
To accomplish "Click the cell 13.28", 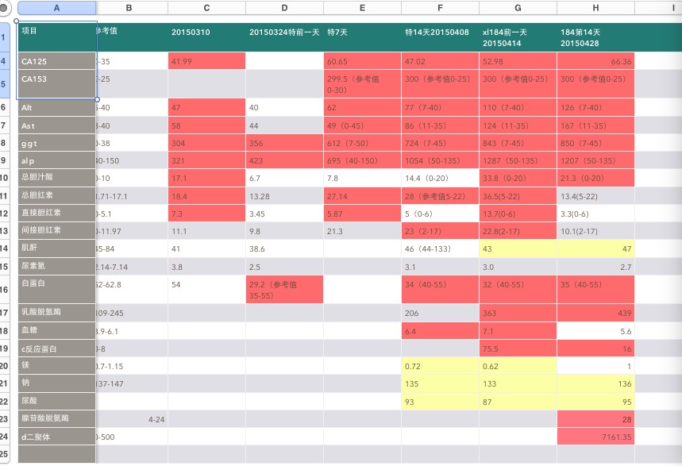I will coord(284,196).
